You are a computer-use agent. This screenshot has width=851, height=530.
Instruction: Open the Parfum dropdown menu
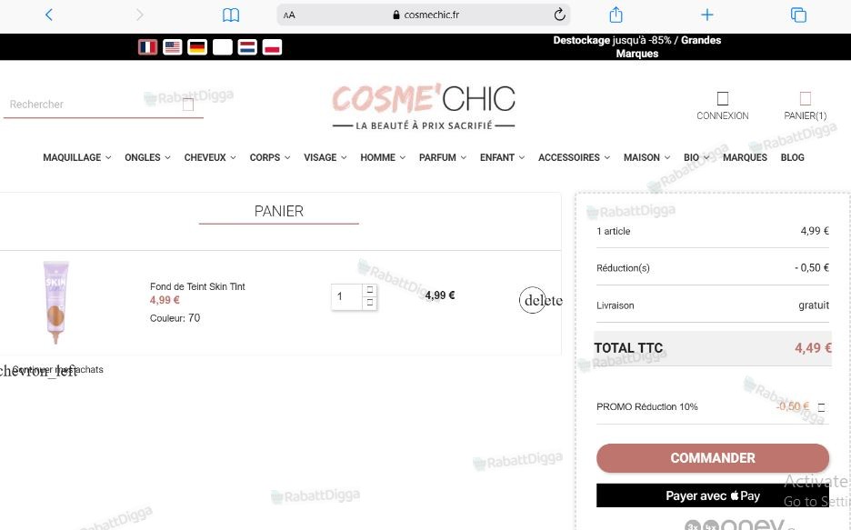click(x=443, y=157)
